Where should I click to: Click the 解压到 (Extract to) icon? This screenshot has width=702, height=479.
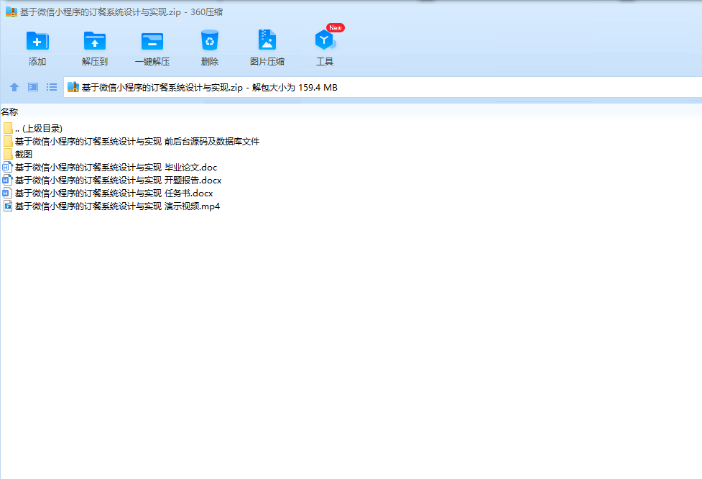click(x=94, y=41)
